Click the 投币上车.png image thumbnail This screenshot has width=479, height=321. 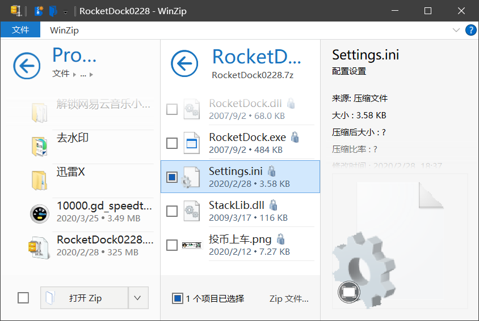(192, 245)
